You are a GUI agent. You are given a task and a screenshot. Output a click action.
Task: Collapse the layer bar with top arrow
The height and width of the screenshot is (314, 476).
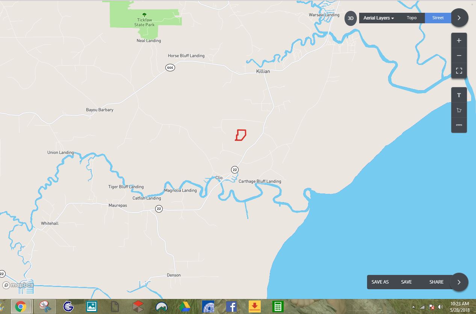tap(459, 18)
